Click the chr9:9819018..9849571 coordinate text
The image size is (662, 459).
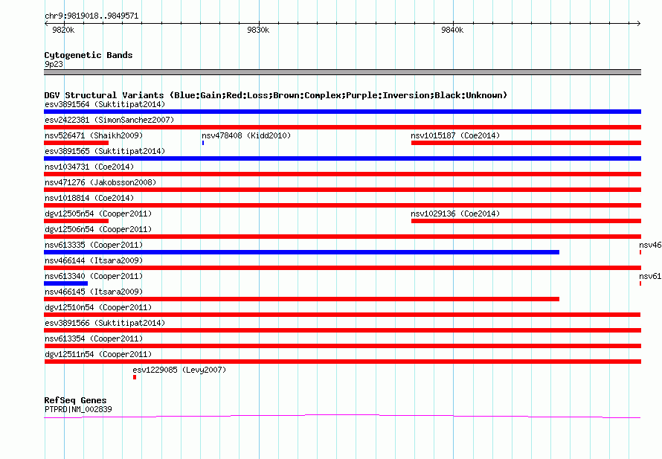(x=91, y=16)
